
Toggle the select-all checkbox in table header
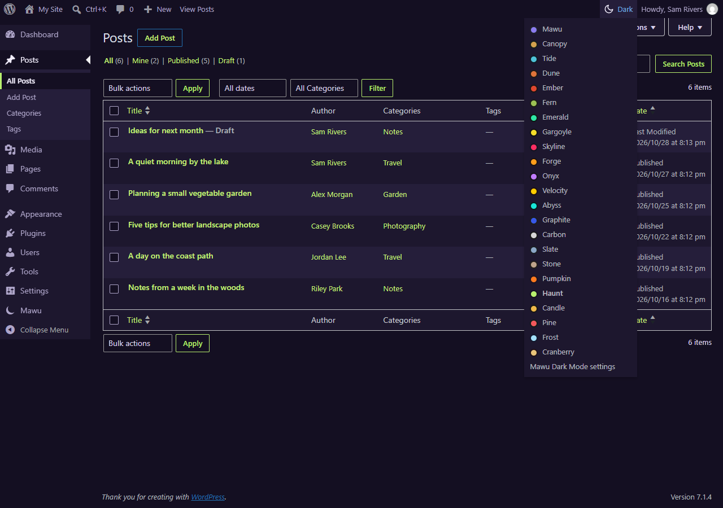coord(114,111)
